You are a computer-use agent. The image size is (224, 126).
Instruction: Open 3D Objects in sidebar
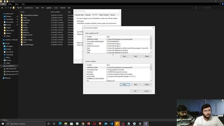(x=9, y=46)
